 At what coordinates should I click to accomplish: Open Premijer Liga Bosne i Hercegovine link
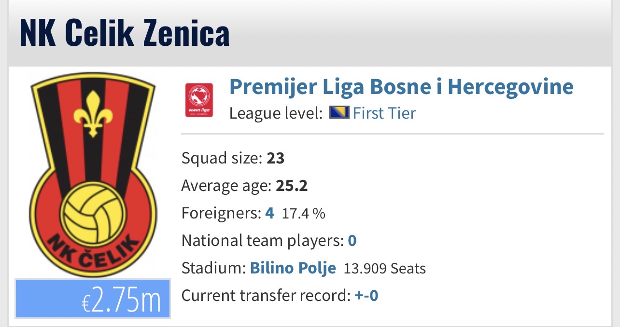(x=401, y=87)
